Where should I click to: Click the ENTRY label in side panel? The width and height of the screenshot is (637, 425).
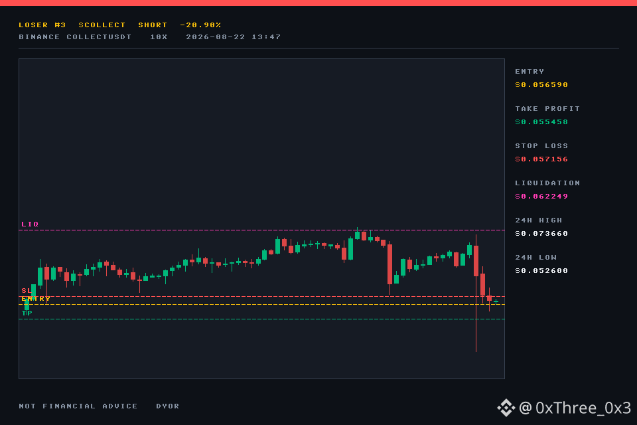coord(530,72)
